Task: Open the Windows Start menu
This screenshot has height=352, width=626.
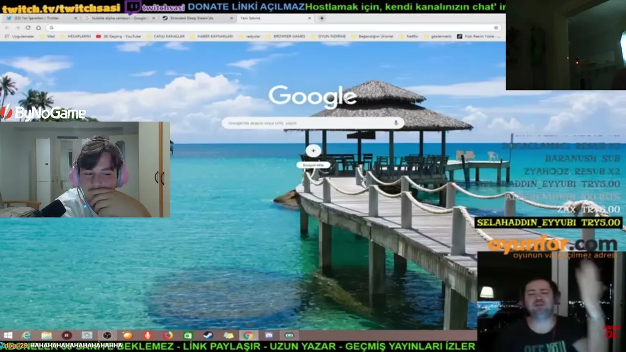Action: pos(8,335)
